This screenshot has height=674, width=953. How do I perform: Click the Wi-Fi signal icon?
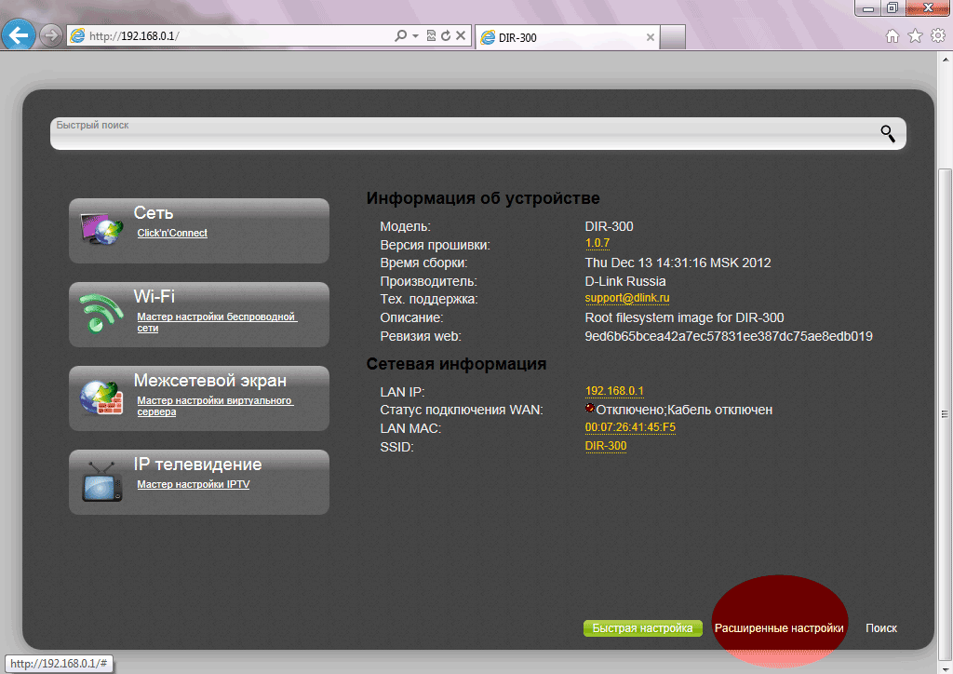[101, 313]
